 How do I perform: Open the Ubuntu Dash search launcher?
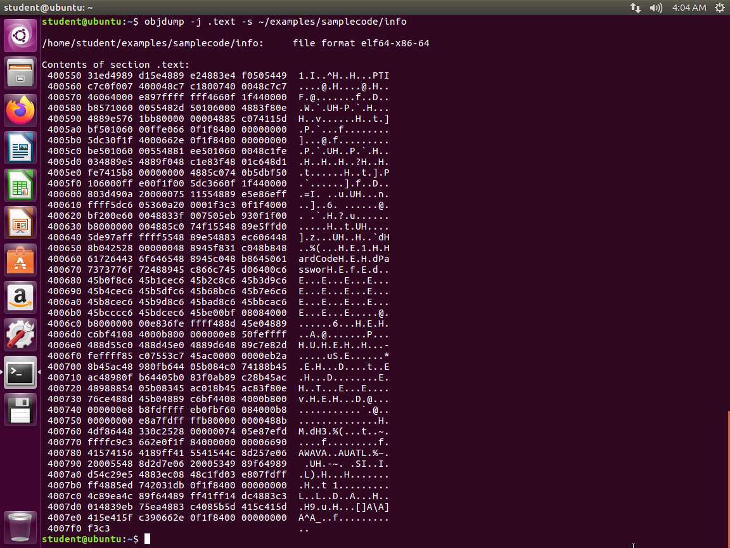click(x=20, y=36)
